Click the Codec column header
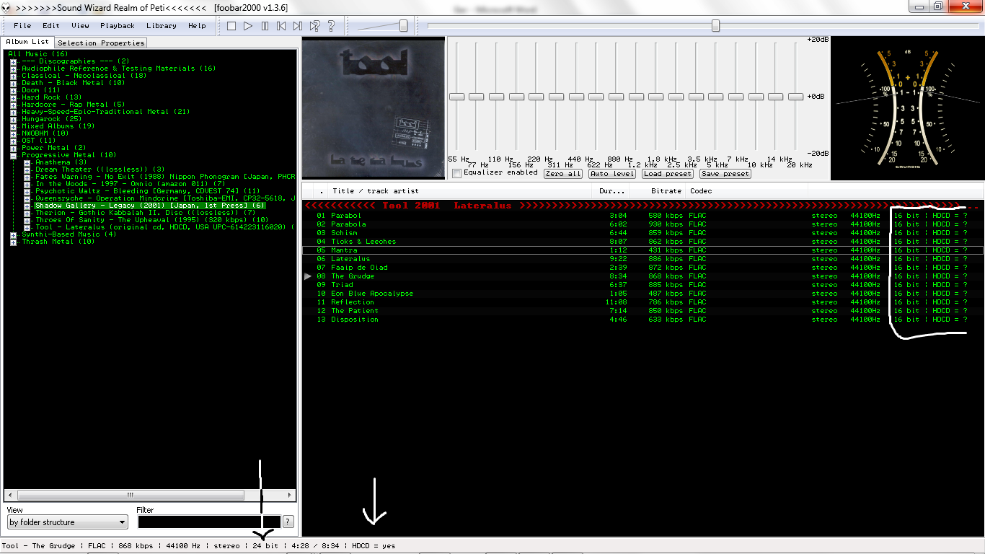 [x=746, y=191]
